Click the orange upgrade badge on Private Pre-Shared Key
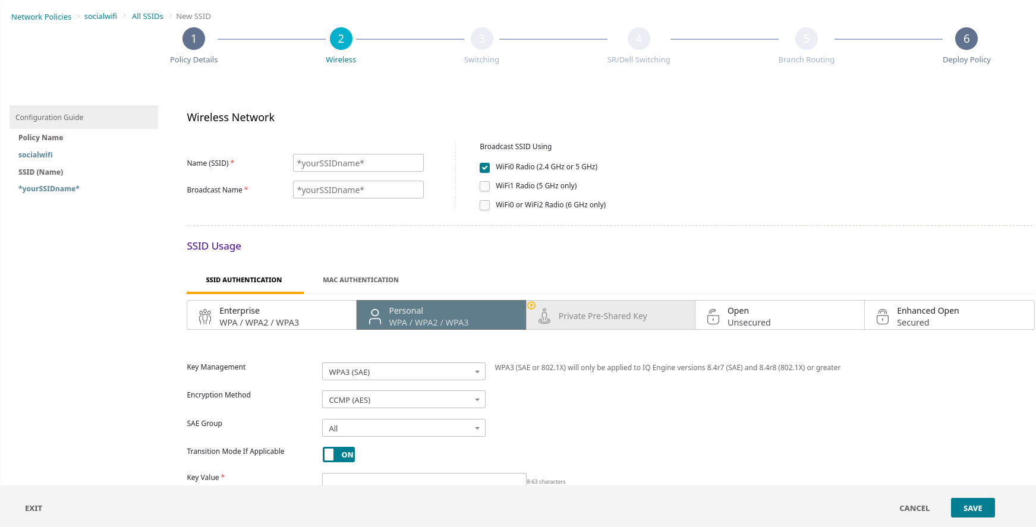This screenshot has width=1036, height=527. [531, 305]
